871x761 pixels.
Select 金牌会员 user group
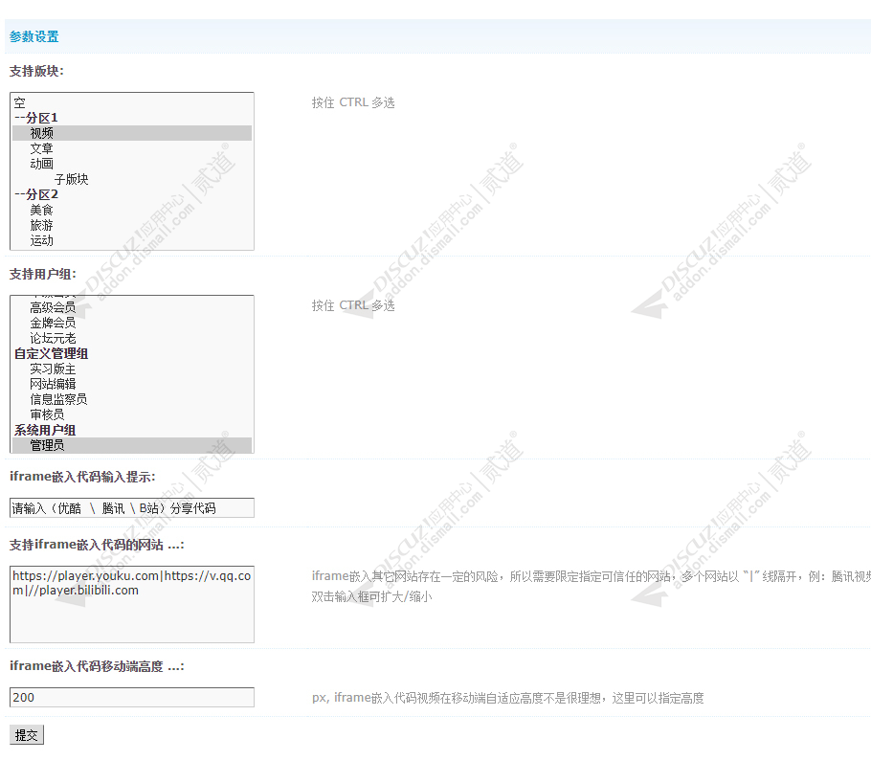[132, 323]
